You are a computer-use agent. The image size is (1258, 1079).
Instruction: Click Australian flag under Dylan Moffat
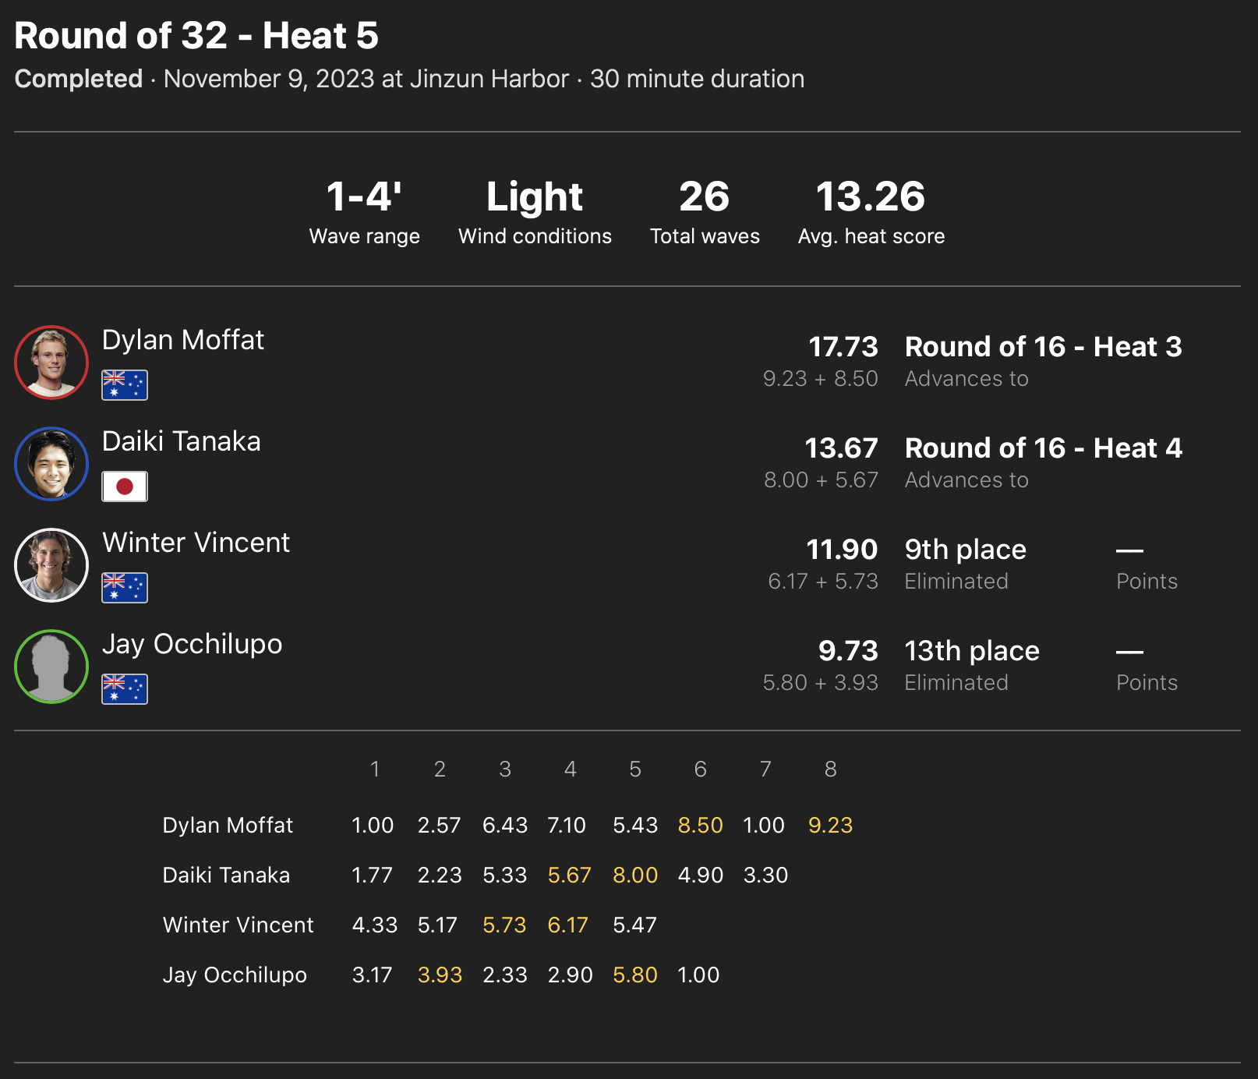125,385
